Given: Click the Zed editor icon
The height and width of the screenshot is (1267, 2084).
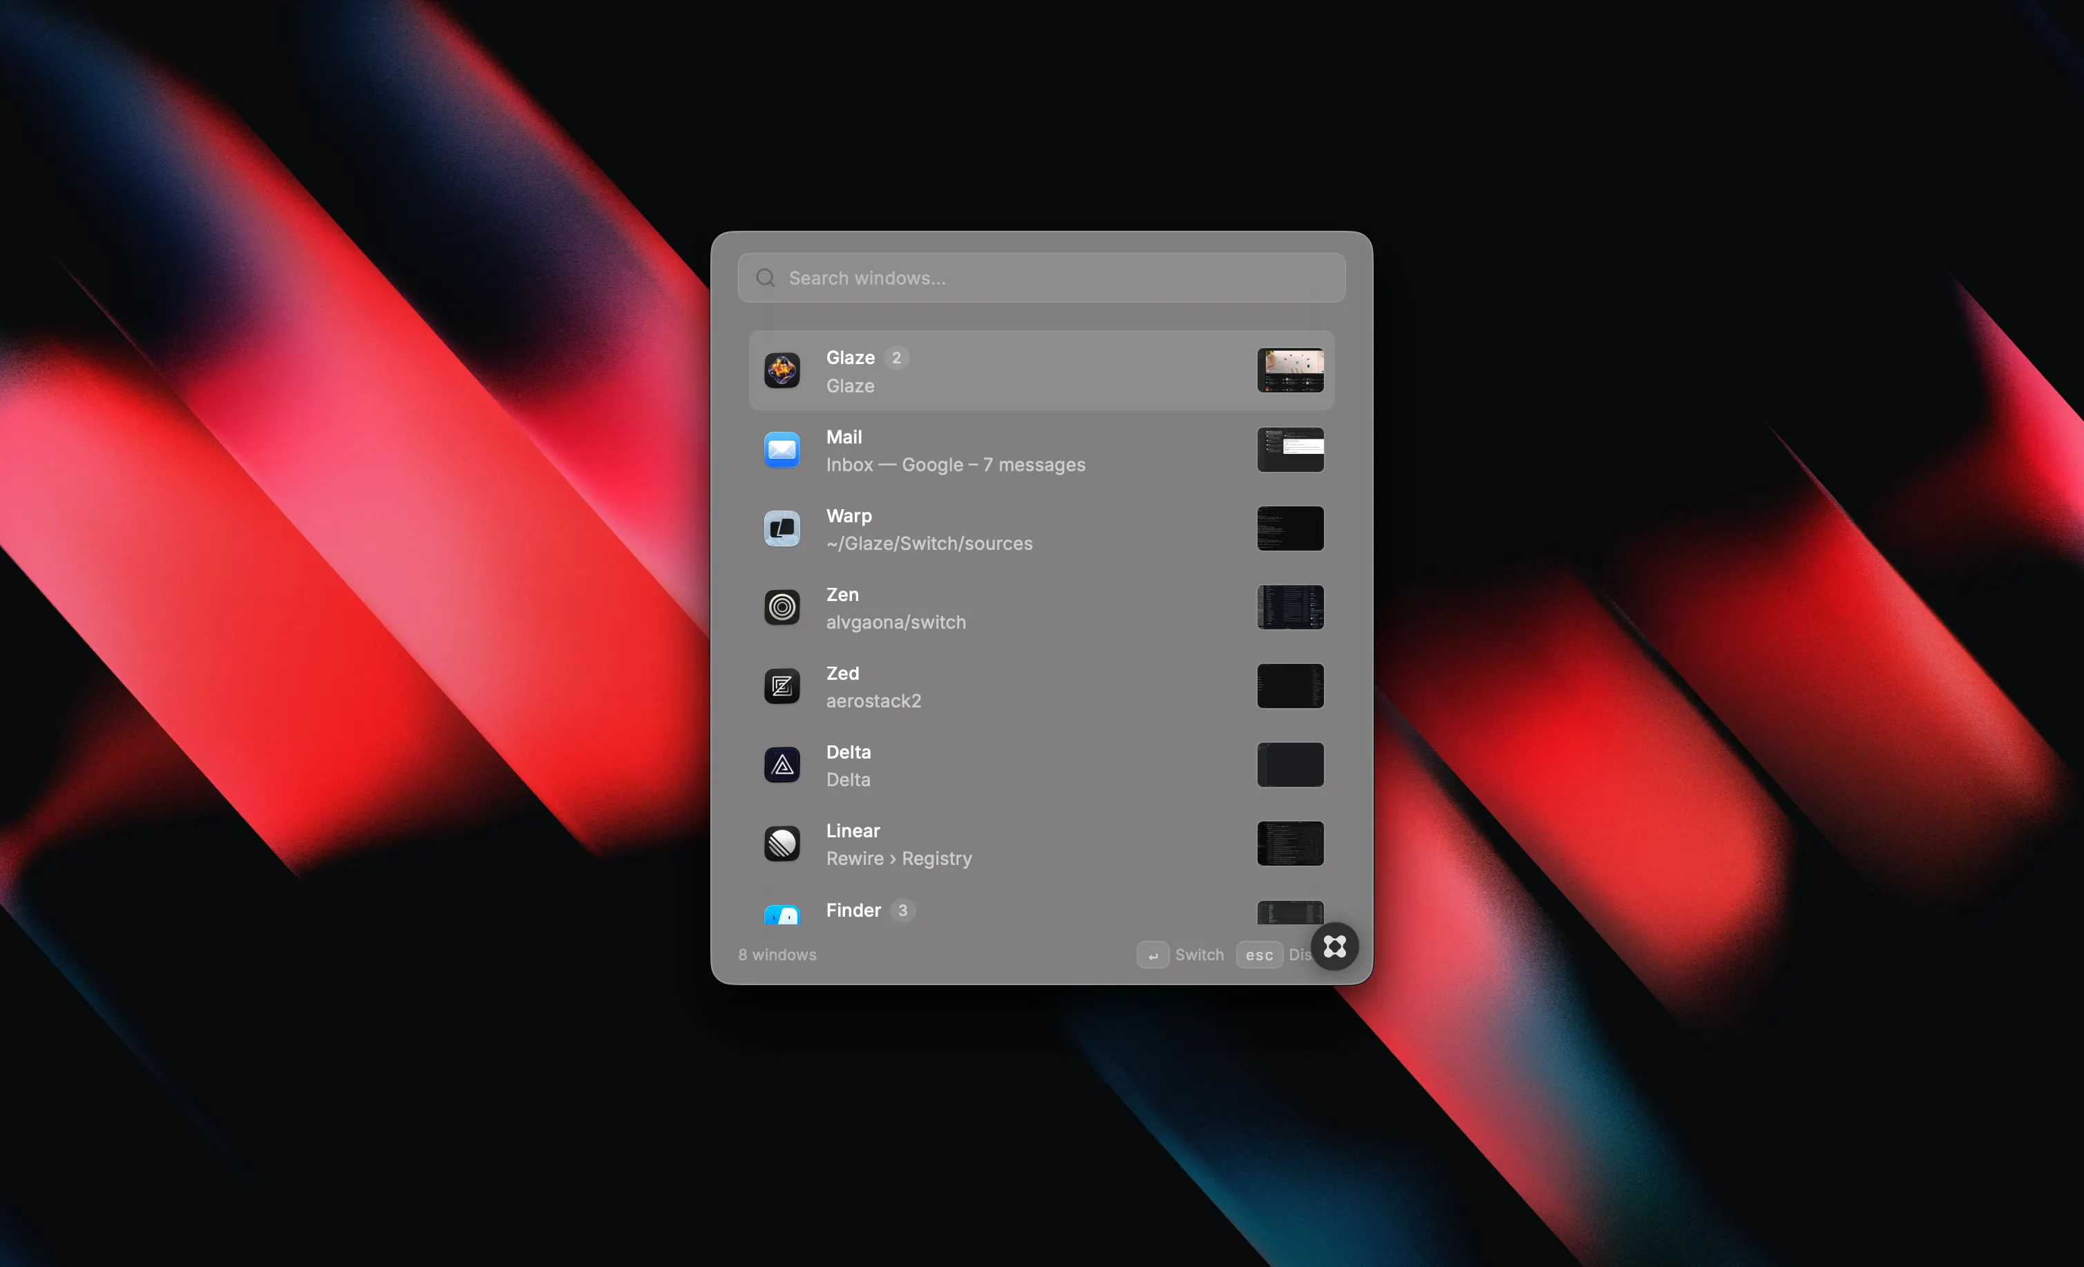Looking at the screenshot, I should point(781,685).
